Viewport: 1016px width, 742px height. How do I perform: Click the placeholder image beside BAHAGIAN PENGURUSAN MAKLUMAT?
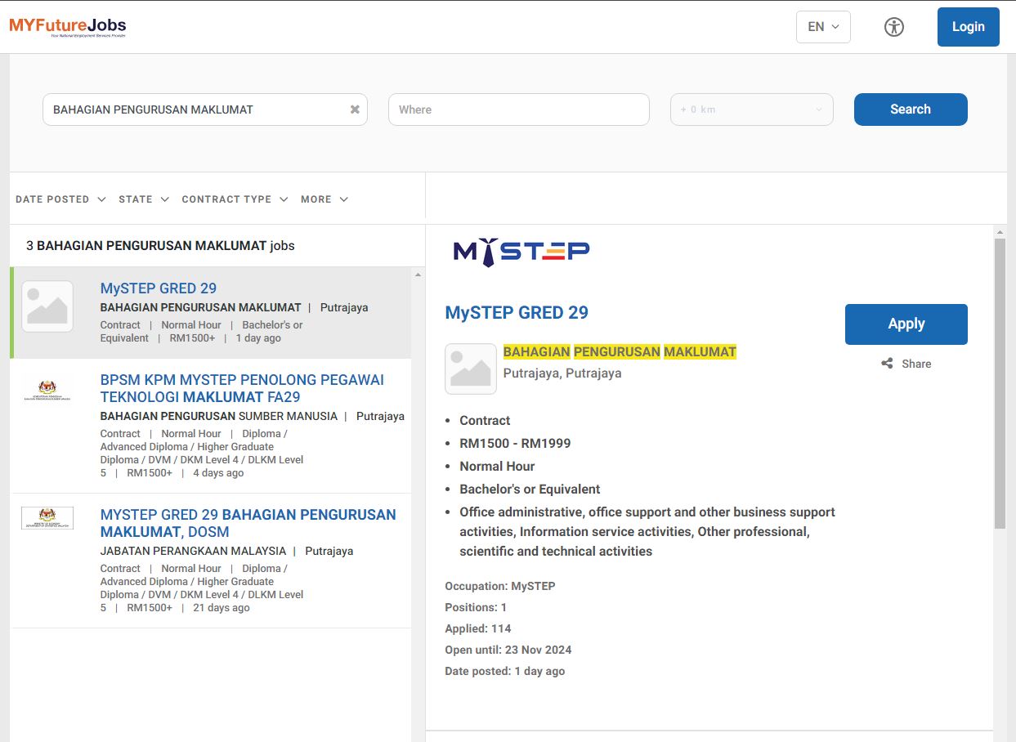pyautogui.click(x=471, y=369)
